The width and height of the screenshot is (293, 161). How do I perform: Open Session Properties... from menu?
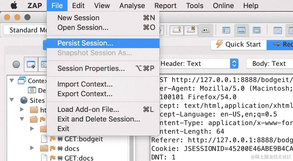pos(103,68)
